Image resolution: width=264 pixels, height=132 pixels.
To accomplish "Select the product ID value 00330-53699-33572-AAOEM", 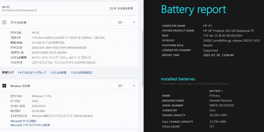I will [x=49, y=52].
